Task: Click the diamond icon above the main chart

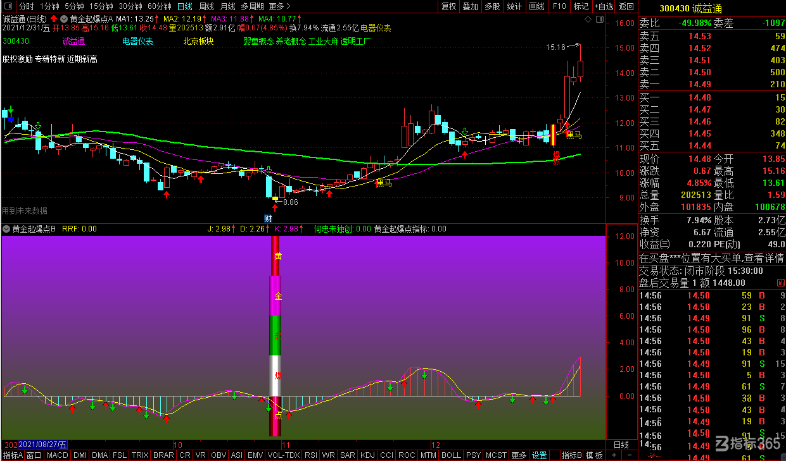Action: [588, 20]
